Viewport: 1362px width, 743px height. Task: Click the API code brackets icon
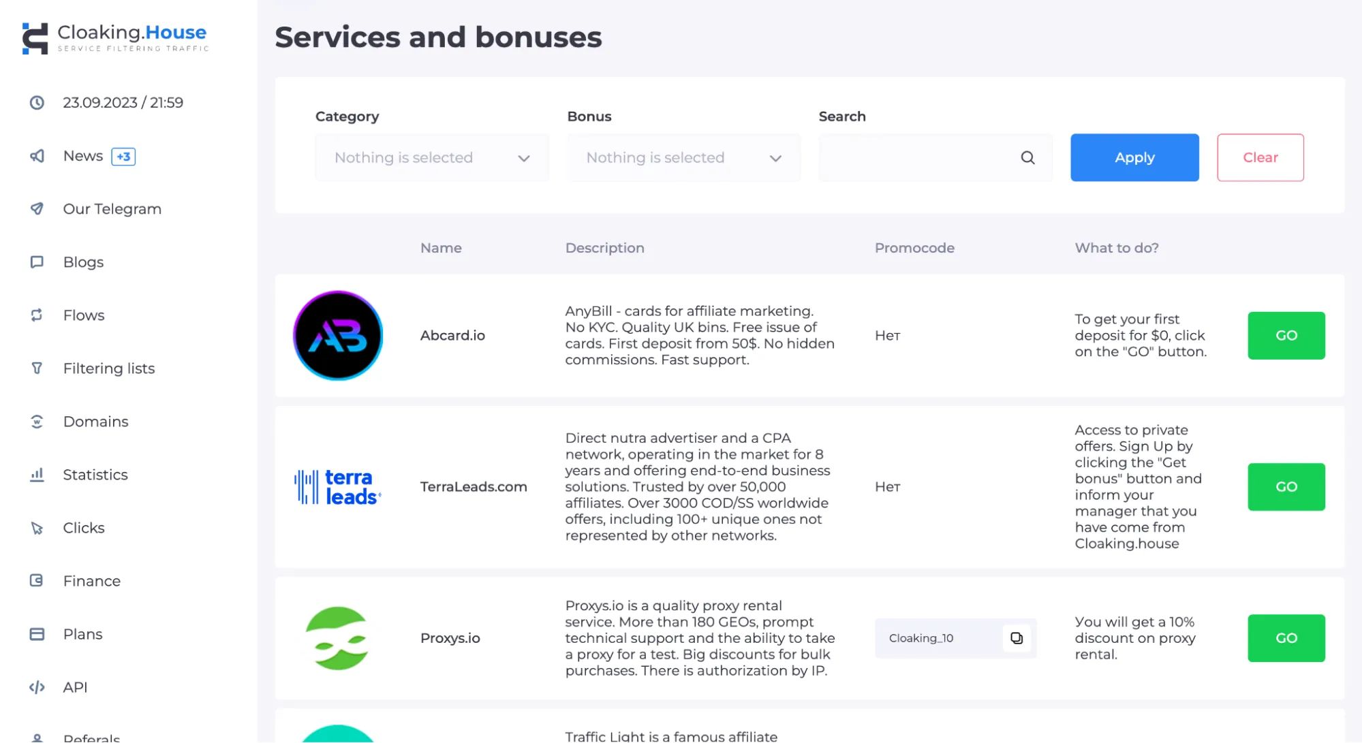[x=37, y=687]
